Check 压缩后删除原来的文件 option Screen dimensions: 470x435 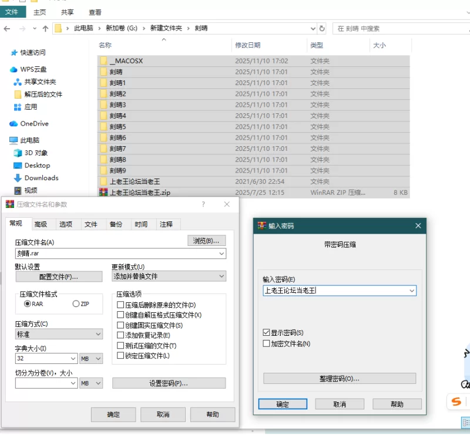click(x=120, y=305)
